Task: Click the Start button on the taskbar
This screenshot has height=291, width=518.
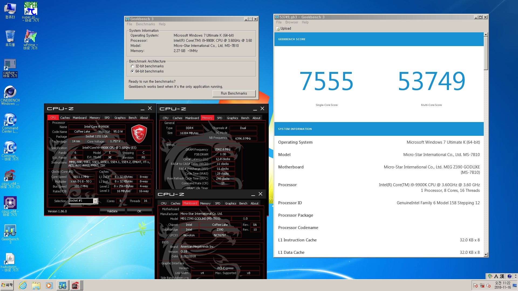Action: pos(7,285)
